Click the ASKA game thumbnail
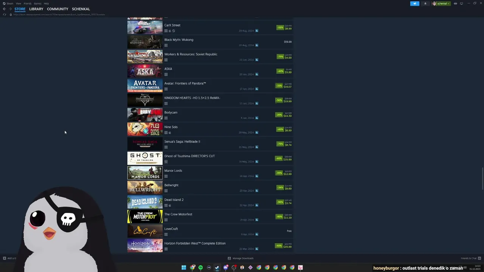This screenshot has height=272, width=484. (145, 71)
